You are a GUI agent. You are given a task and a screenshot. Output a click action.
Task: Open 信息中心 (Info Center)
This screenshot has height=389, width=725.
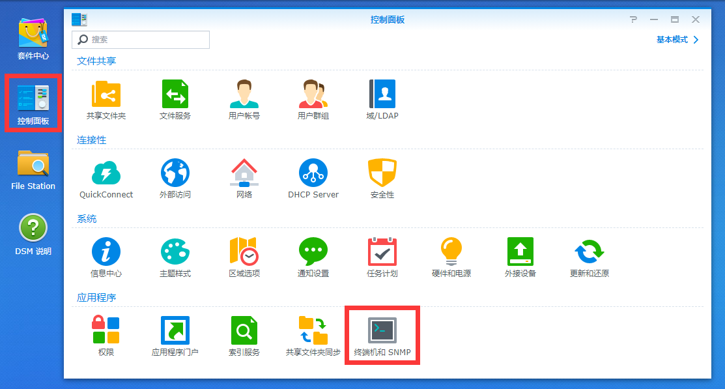pyautogui.click(x=106, y=257)
